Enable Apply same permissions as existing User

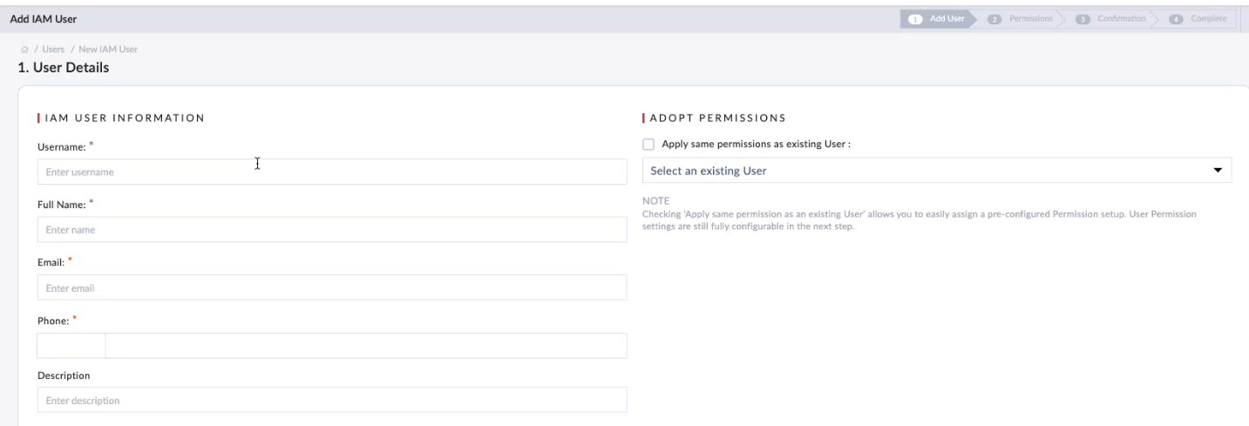648,145
